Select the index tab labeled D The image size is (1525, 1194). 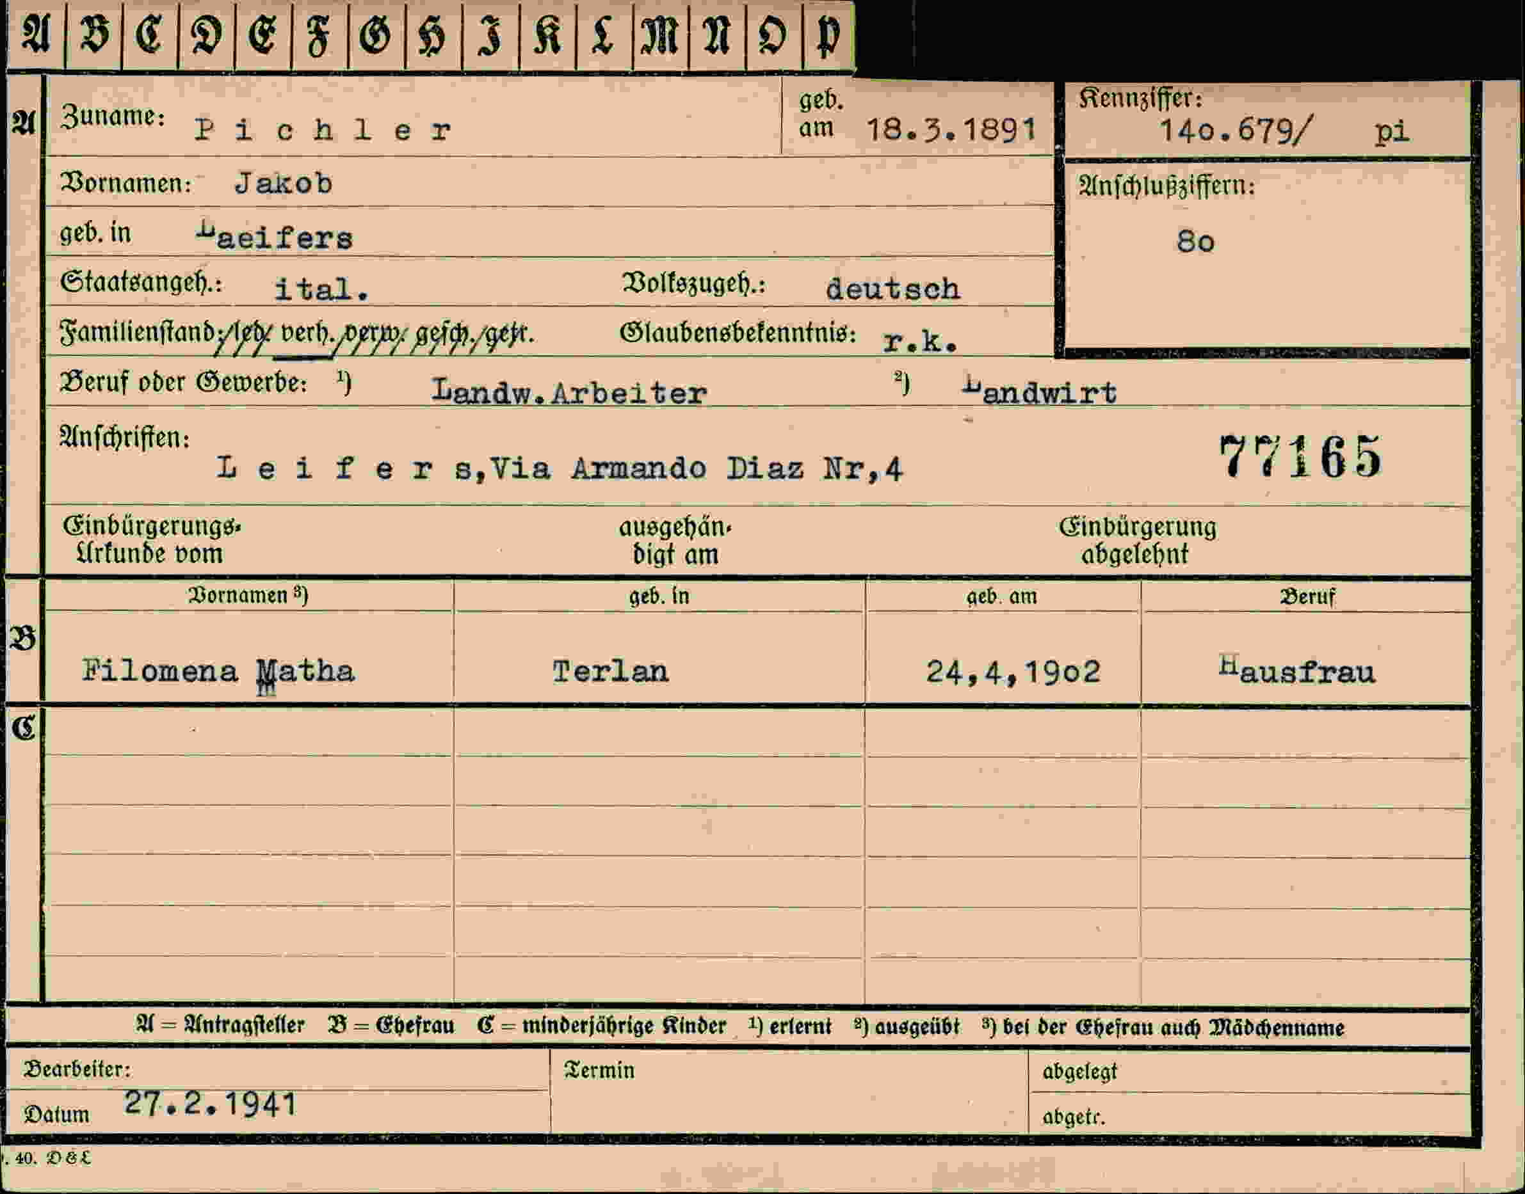point(207,35)
